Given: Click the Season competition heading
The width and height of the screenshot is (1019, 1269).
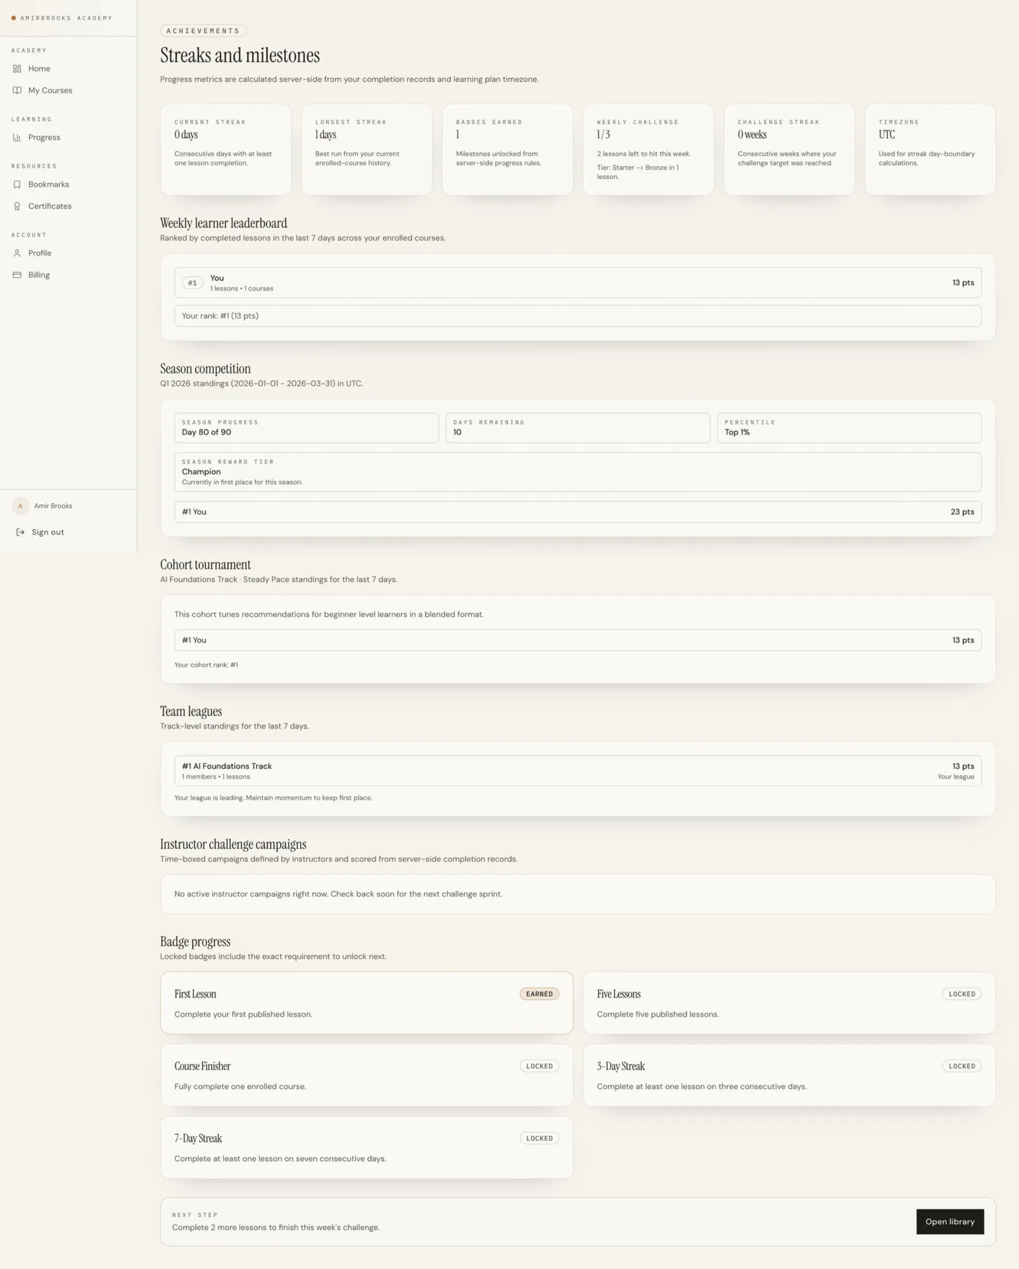Looking at the screenshot, I should (205, 368).
